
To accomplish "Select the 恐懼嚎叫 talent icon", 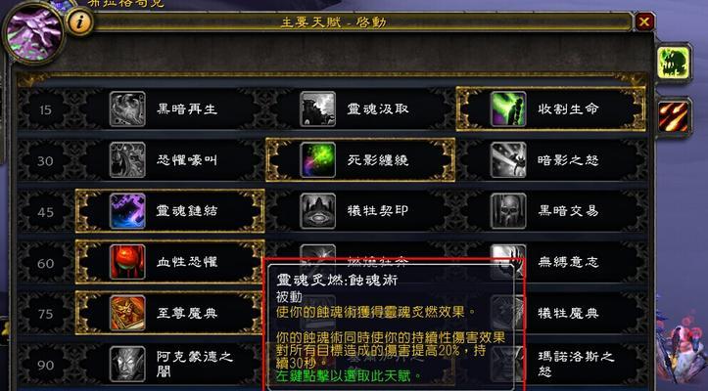I will click(127, 160).
